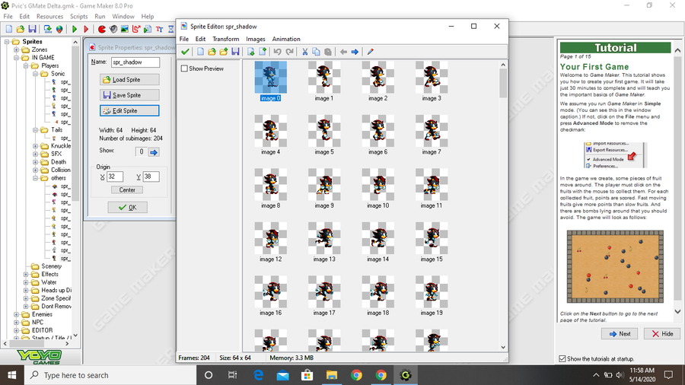685x385 pixels.
Task: Click the undo icon in Sprite Editor
Action: tap(277, 52)
